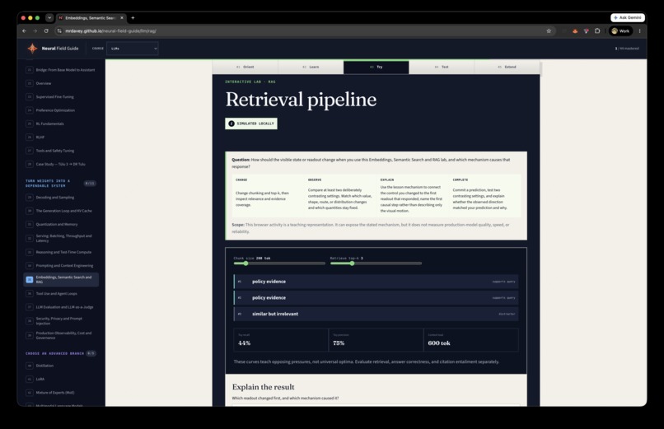Click the Embeddings browser tab title

tap(90, 18)
